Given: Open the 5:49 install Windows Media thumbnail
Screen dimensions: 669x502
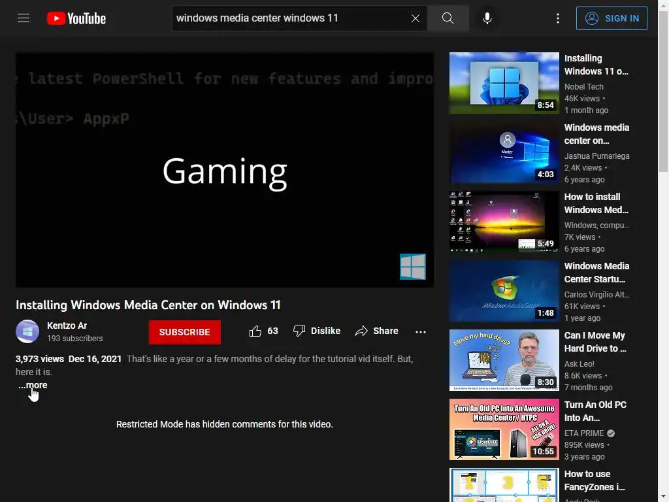Looking at the screenshot, I should click(504, 221).
